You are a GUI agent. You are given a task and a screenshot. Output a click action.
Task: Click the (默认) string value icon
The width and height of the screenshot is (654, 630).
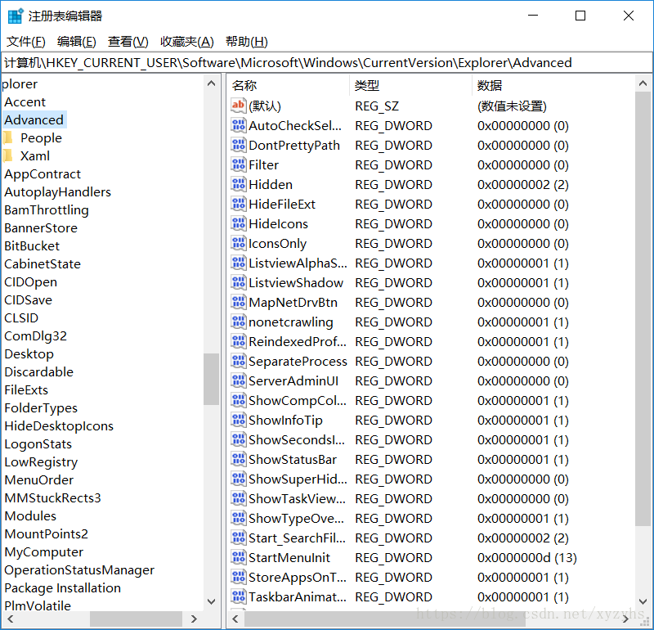(x=238, y=106)
